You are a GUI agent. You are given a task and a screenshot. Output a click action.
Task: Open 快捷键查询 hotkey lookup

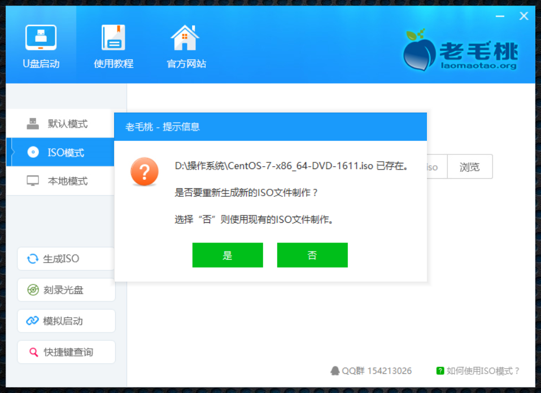tap(66, 352)
